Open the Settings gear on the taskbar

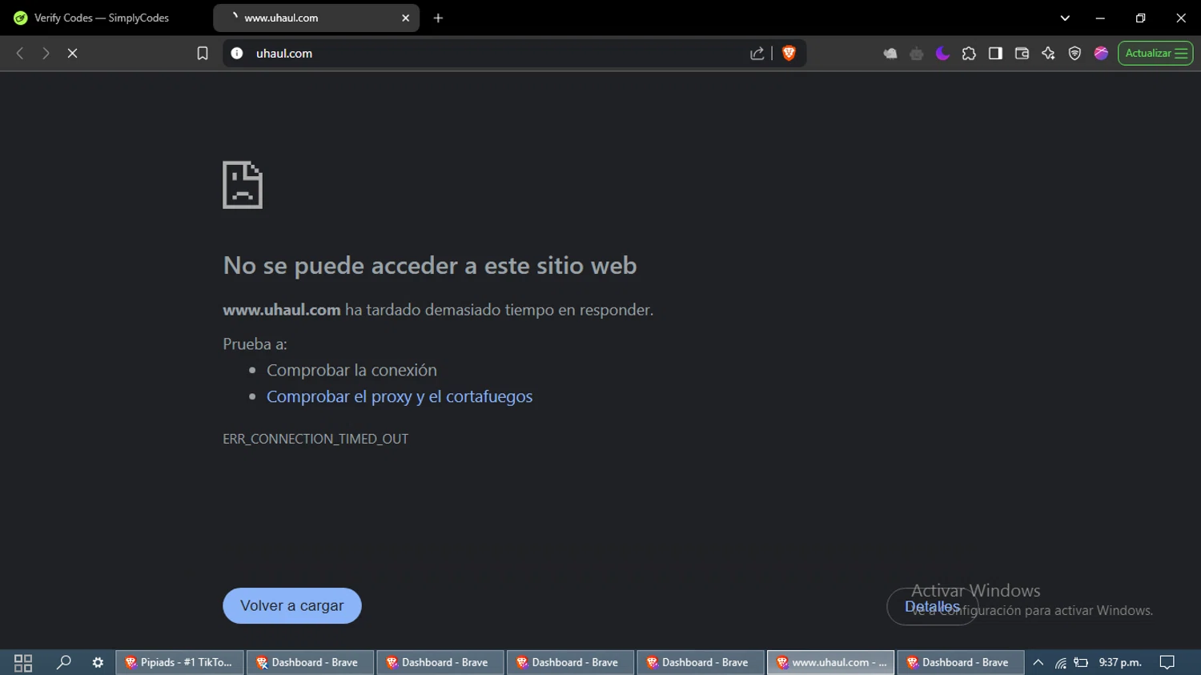pyautogui.click(x=98, y=662)
